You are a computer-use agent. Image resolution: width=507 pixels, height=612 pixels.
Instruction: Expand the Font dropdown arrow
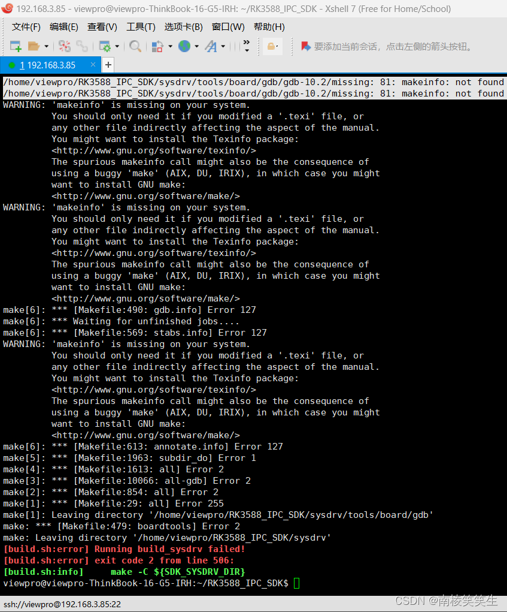coord(223,46)
